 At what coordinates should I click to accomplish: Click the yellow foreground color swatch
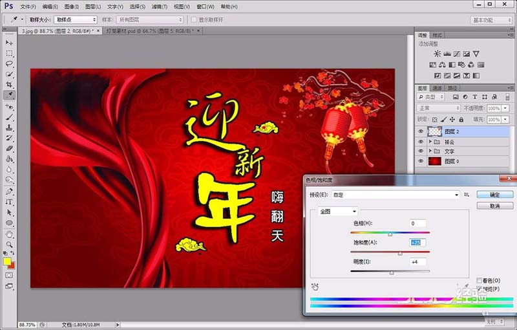click(x=7, y=261)
